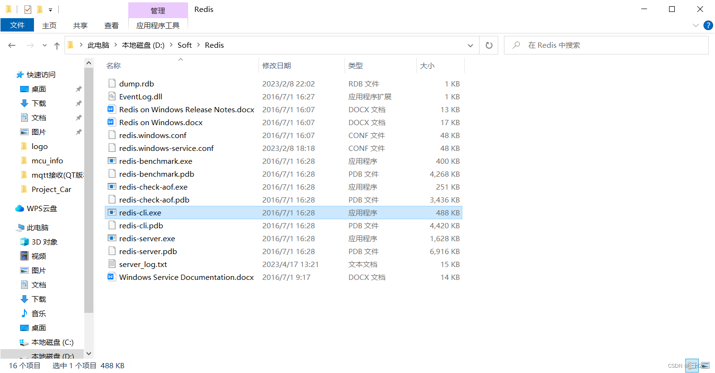Select logo folder in navigation pane

point(40,146)
